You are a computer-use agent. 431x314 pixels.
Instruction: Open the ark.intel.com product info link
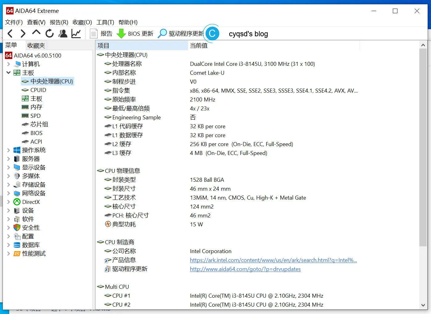coord(273,260)
